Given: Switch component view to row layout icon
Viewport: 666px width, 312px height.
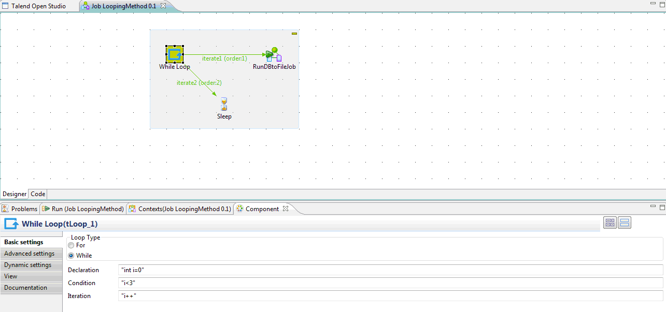Looking at the screenshot, I should [x=625, y=223].
